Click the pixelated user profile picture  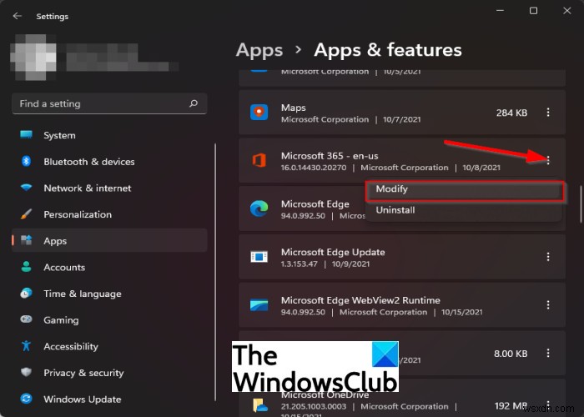click(33, 57)
